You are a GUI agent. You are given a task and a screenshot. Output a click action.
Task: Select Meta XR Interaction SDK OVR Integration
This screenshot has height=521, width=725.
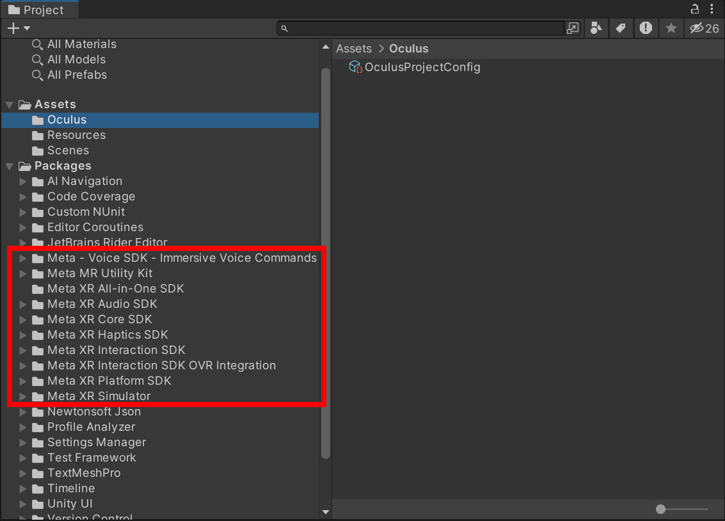[161, 365]
